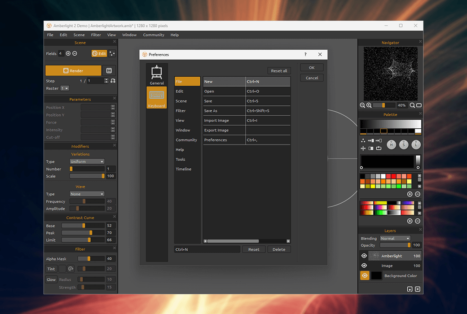
Task: Select the Import Image shortcut row
Action: click(247, 121)
